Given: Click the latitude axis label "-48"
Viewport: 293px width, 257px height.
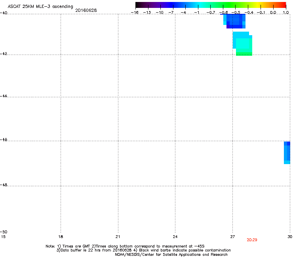Looking at the screenshot, I should tap(4, 185).
